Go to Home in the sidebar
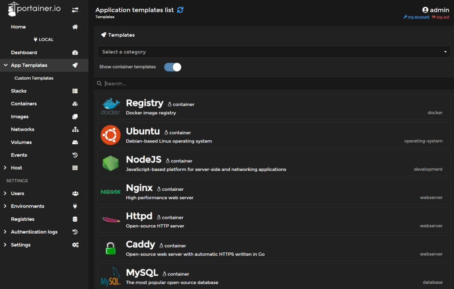The width and height of the screenshot is (454, 289). pos(18,27)
